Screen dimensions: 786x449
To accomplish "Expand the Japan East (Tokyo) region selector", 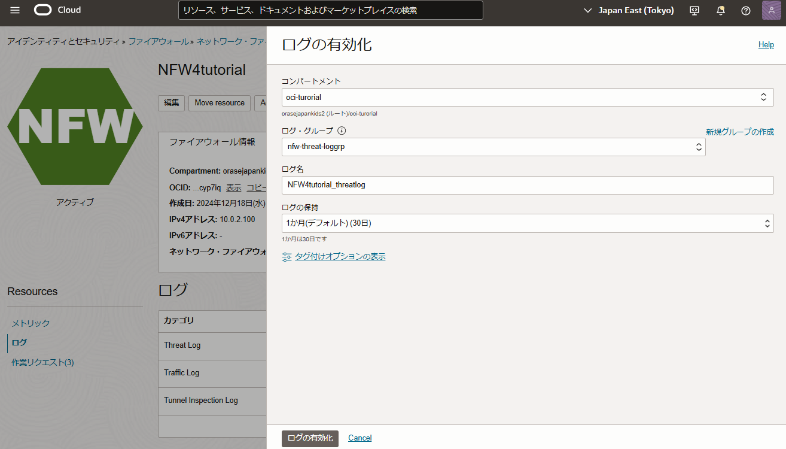I will coord(629,10).
